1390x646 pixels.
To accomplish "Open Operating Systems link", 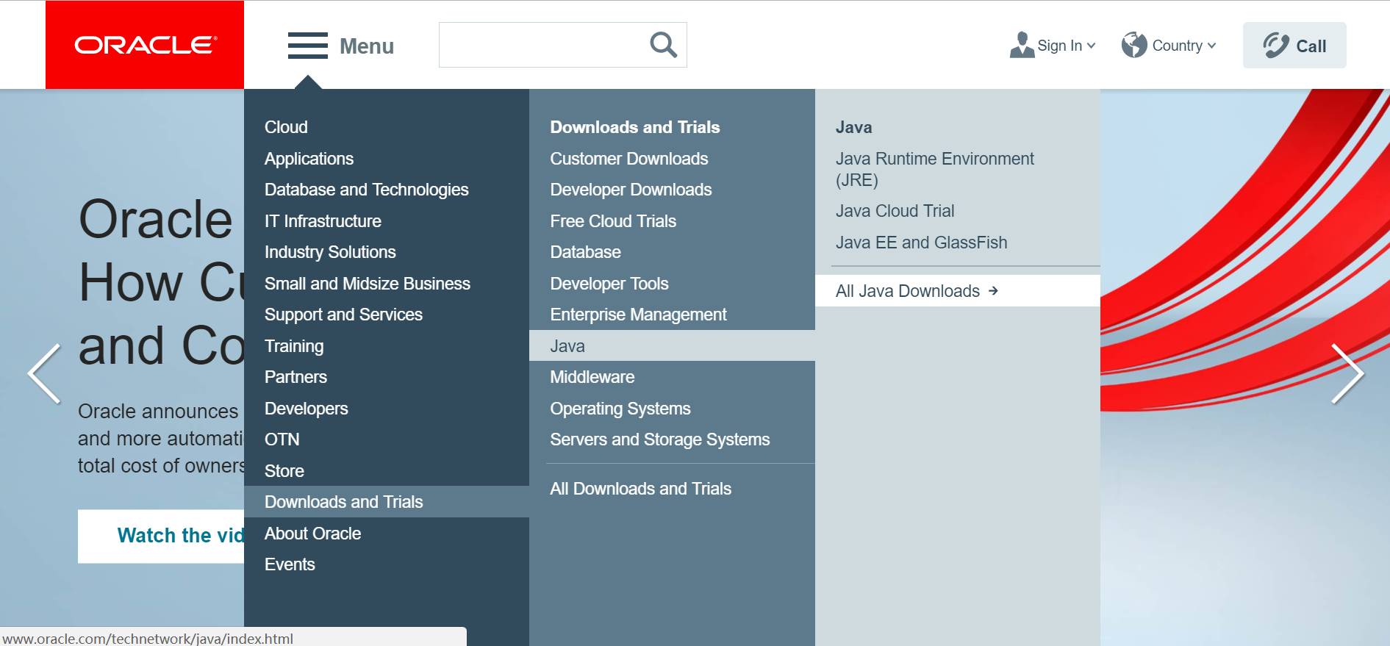I will tap(620, 409).
